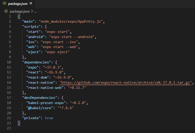Click the "expo start" value on line 4
Screen dimensions: 195x133
coord(57,32)
